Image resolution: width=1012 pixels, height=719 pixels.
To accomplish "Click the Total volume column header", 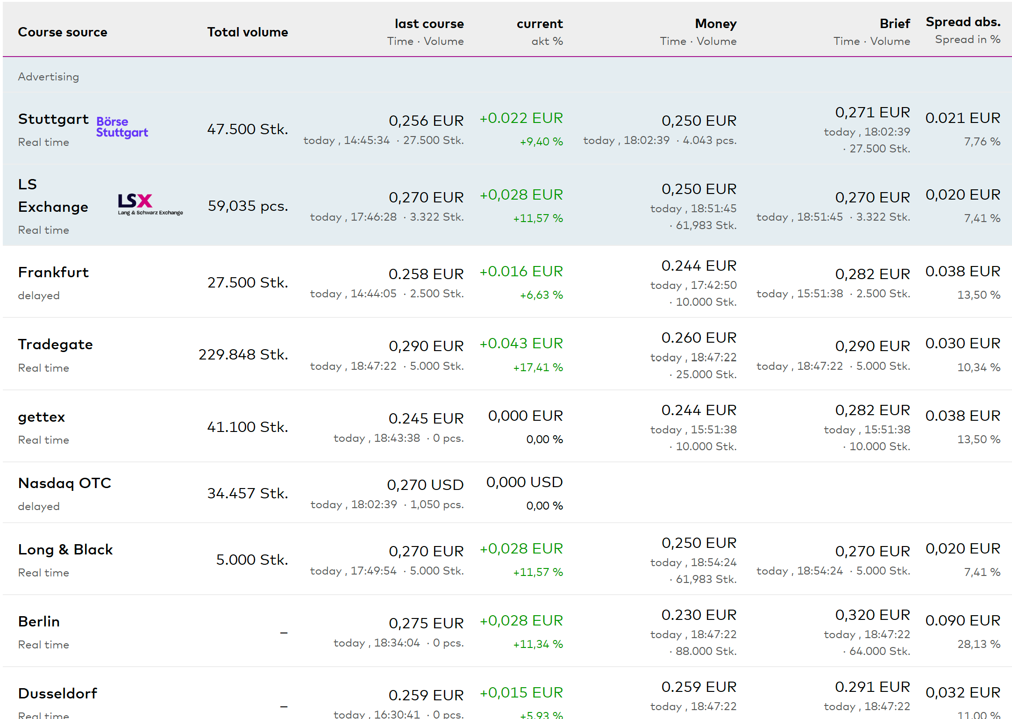I will pyautogui.click(x=248, y=32).
